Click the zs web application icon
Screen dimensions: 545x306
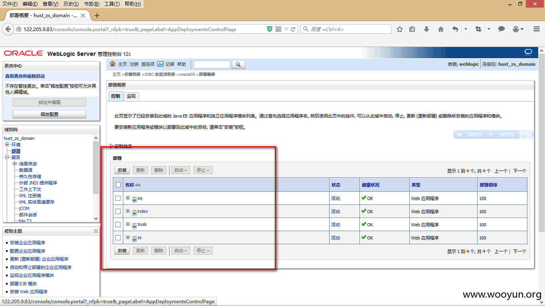point(134,239)
